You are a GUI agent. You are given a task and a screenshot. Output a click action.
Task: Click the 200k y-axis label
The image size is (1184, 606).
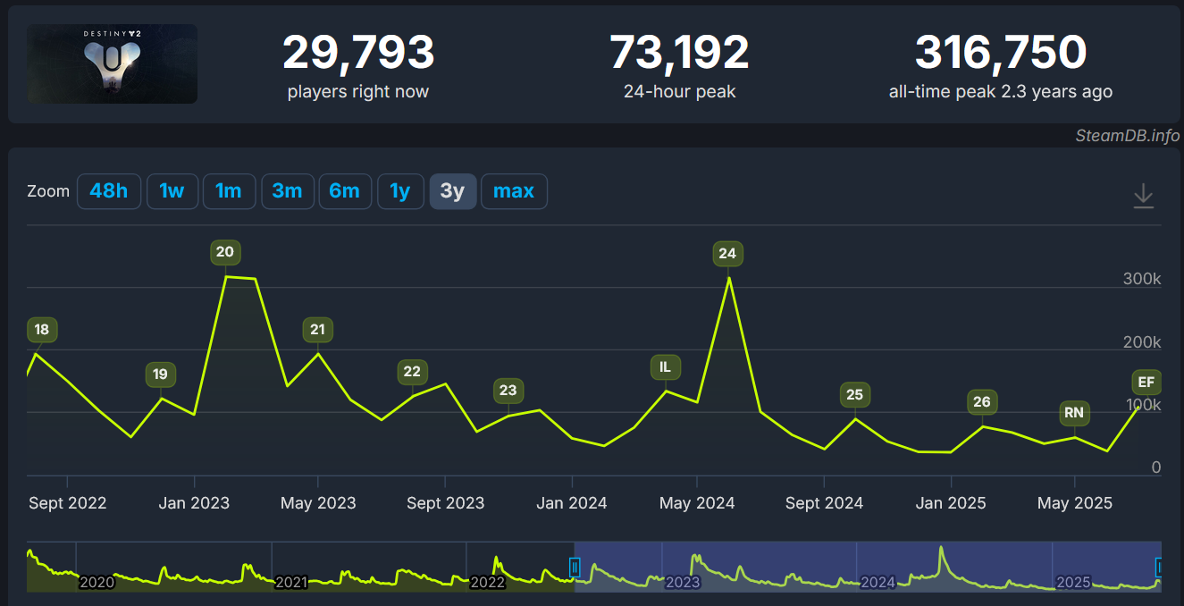click(x=1142, y=342)
